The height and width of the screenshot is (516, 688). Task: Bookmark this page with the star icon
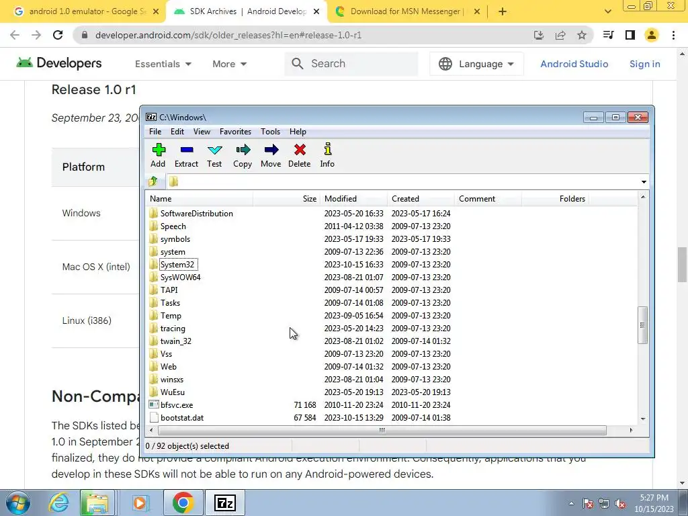pos(582,35)
